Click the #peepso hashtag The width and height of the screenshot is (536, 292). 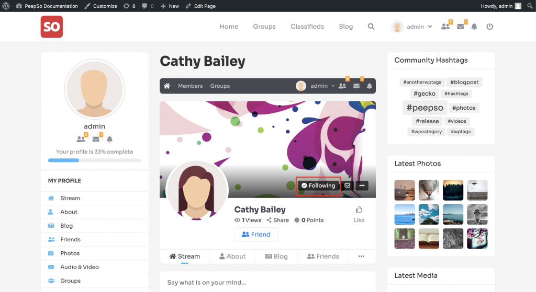[425, 108]
